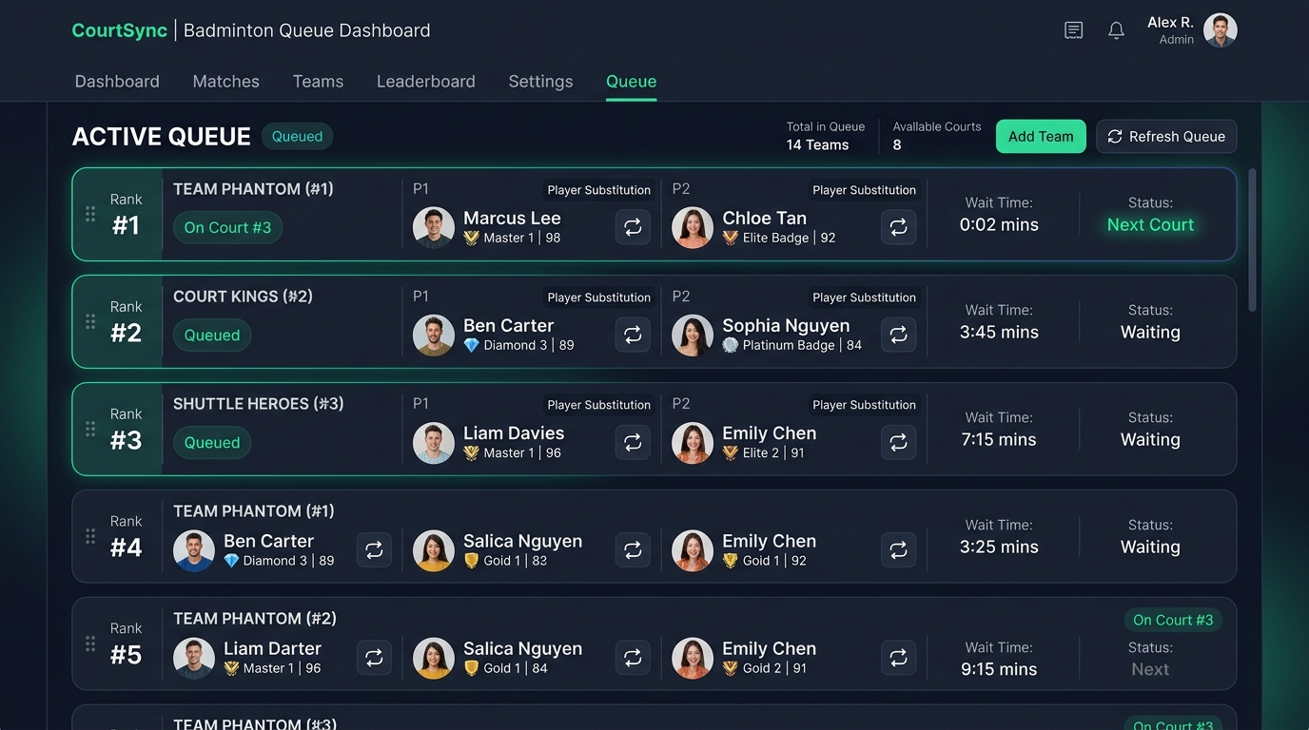The height and width of the screenshot is (730, 1309).
Task: Click Marcus Lee's avatar photo
Action: point(434,227)
